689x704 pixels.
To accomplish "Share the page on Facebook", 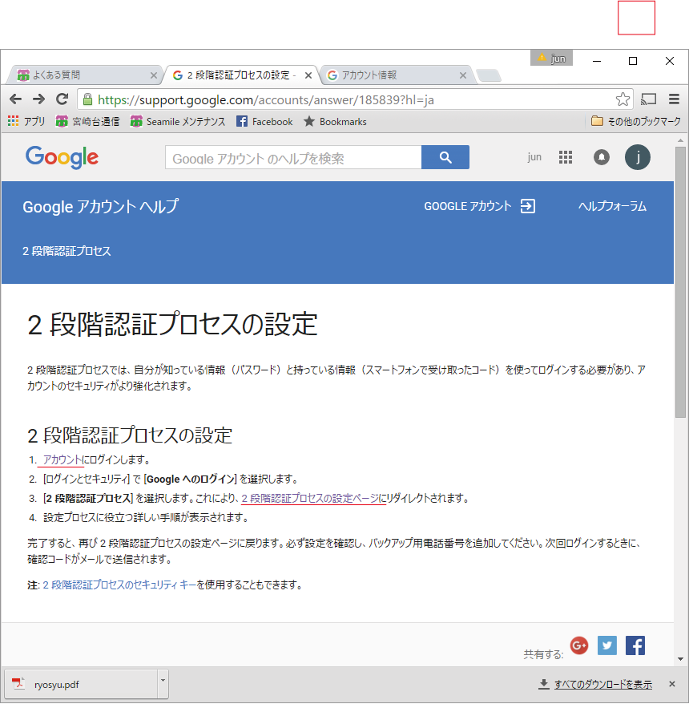I will pos(635,645).
